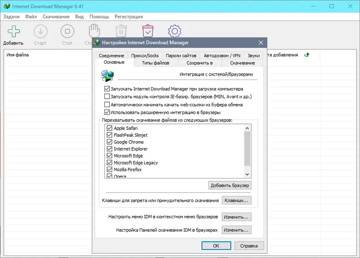This screenshot has width=360, height=258.
Task: Open the Звуки tab
Action: (x=253, y=55)
